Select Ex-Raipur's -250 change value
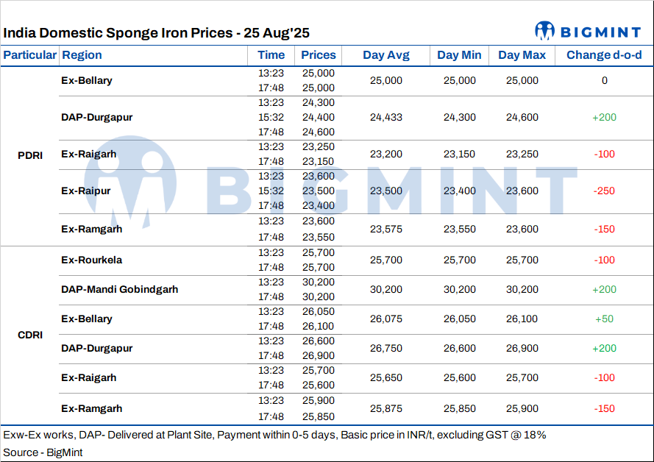The image size is (654, 462). [x=604, y=191]
